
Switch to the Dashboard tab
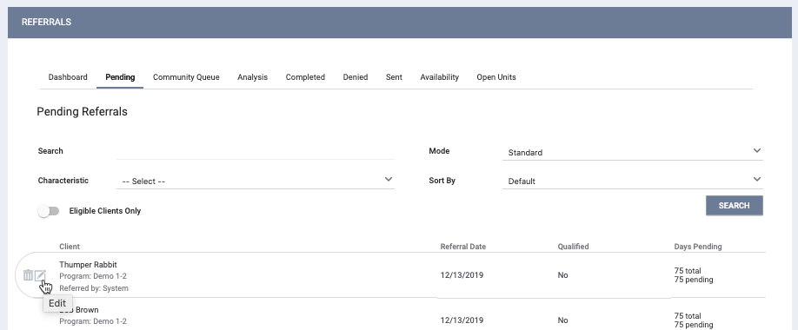tap(68, 77)
